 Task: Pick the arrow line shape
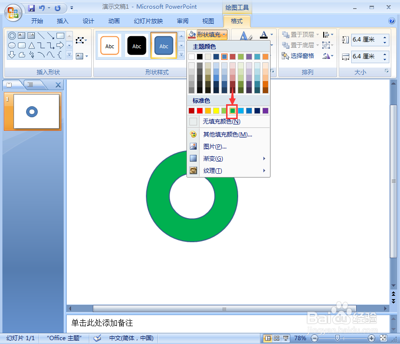pyautogui.click(x=51, y=35)
